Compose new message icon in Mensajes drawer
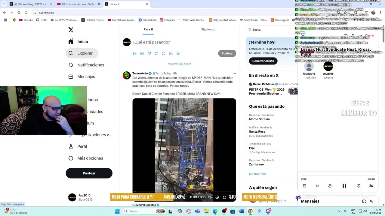This screenshot has width=385, height=216. (364, 201)
